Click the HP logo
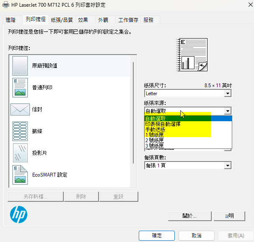 coord(18,215)
